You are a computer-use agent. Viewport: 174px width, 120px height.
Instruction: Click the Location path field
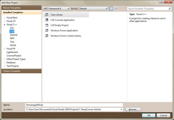pyautogui.click(x=74, y=110)
